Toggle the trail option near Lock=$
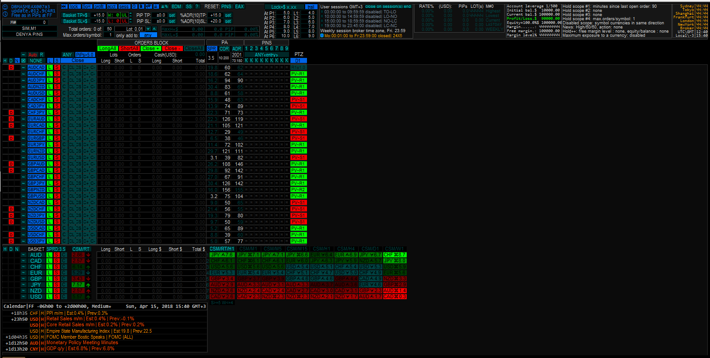710x358 pixels. [311, 7]
